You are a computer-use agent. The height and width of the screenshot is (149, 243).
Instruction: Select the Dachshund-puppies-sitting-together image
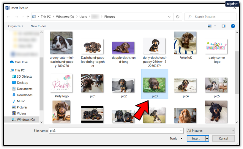pyautogui.click(x=92, y=46)
